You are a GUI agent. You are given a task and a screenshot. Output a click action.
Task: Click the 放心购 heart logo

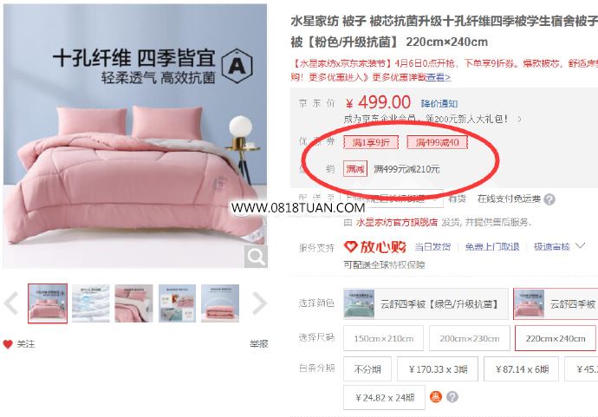[x=375, y=247]
